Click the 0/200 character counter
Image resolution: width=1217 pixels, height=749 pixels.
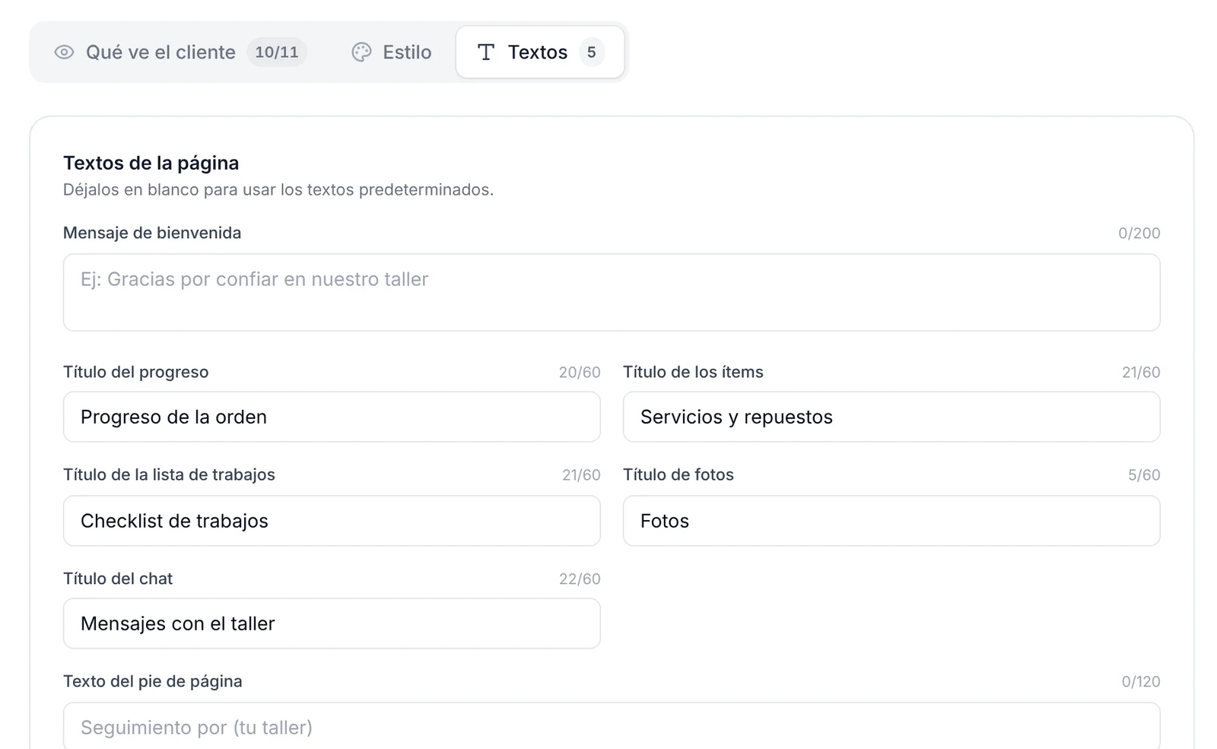(1139, 233)
